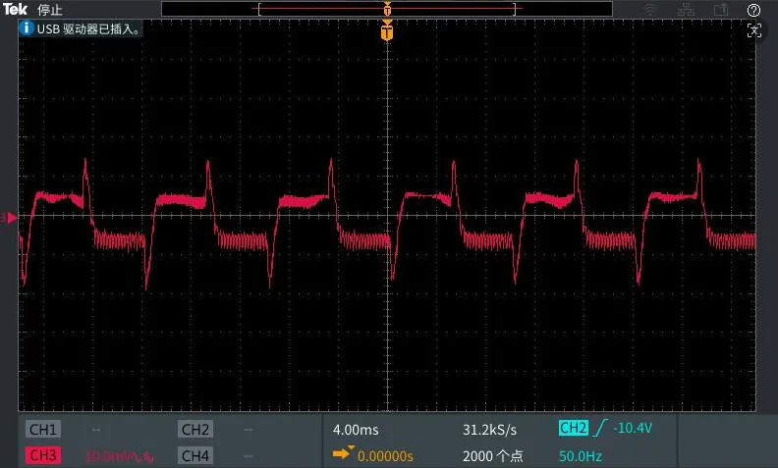Toggle the CH4 channel badge
Viewport: 778px width, 468px height.
(x=195, y=455)
